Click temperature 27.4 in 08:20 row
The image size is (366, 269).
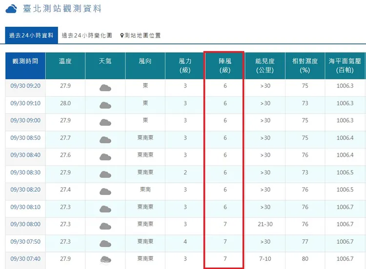point(65,190)
